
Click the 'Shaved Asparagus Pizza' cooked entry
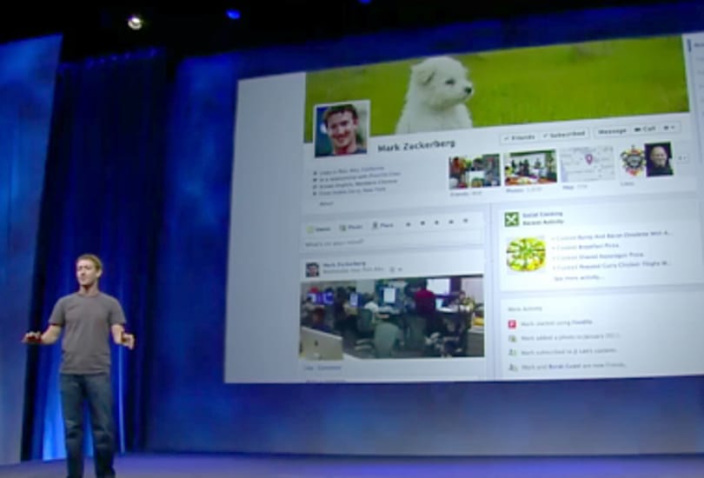(x=600, y=256)
